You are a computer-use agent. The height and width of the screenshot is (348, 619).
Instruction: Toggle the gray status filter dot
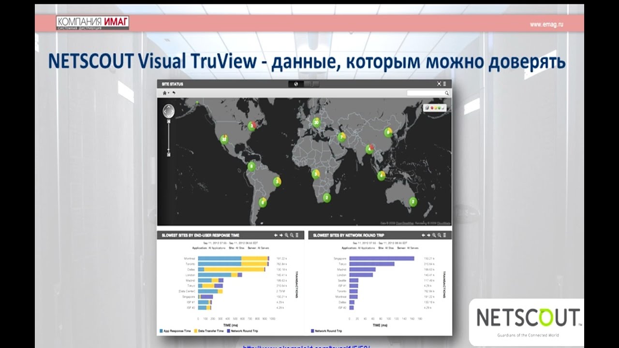coord(443,108)
